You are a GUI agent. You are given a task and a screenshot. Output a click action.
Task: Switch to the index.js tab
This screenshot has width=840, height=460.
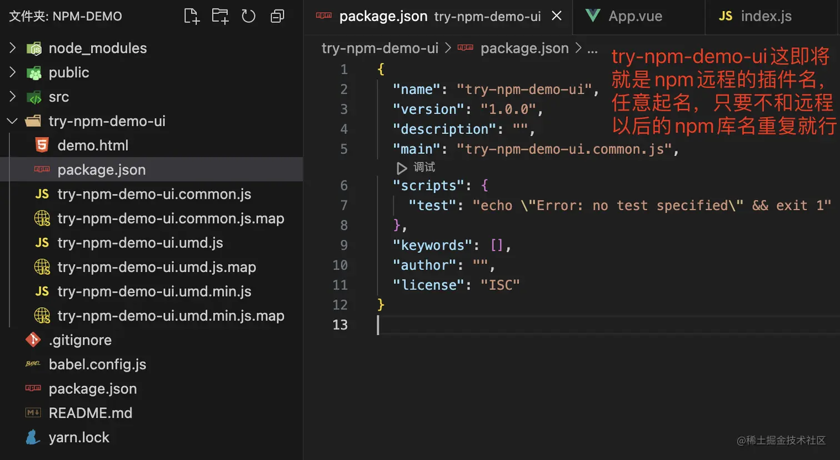point(772,16)
